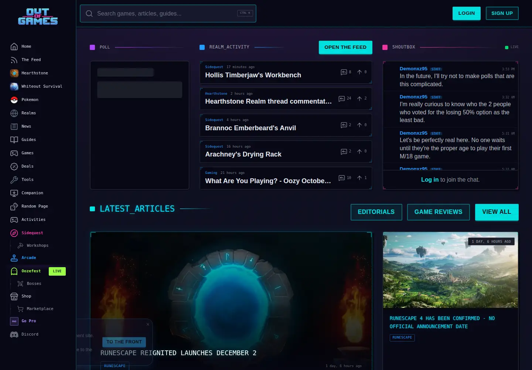
Task: Click the search games input field
Action: pyautogui.click(x=168, y=14)
